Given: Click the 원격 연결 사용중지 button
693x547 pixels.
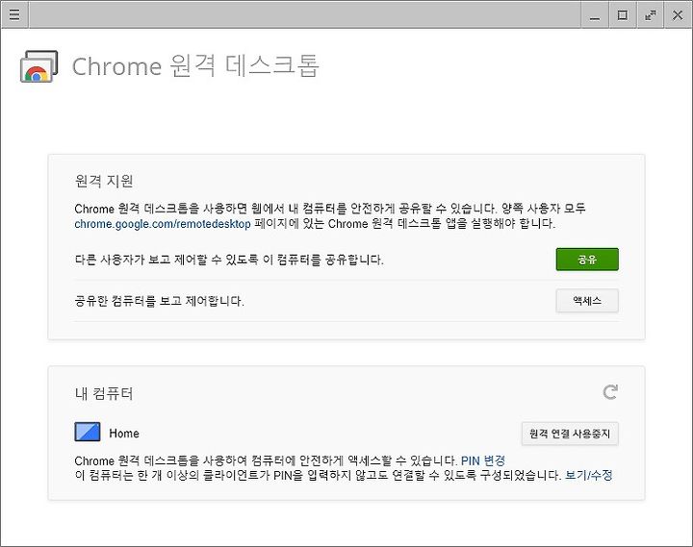Looking at the screenshot, I should [x=570, y=434].
